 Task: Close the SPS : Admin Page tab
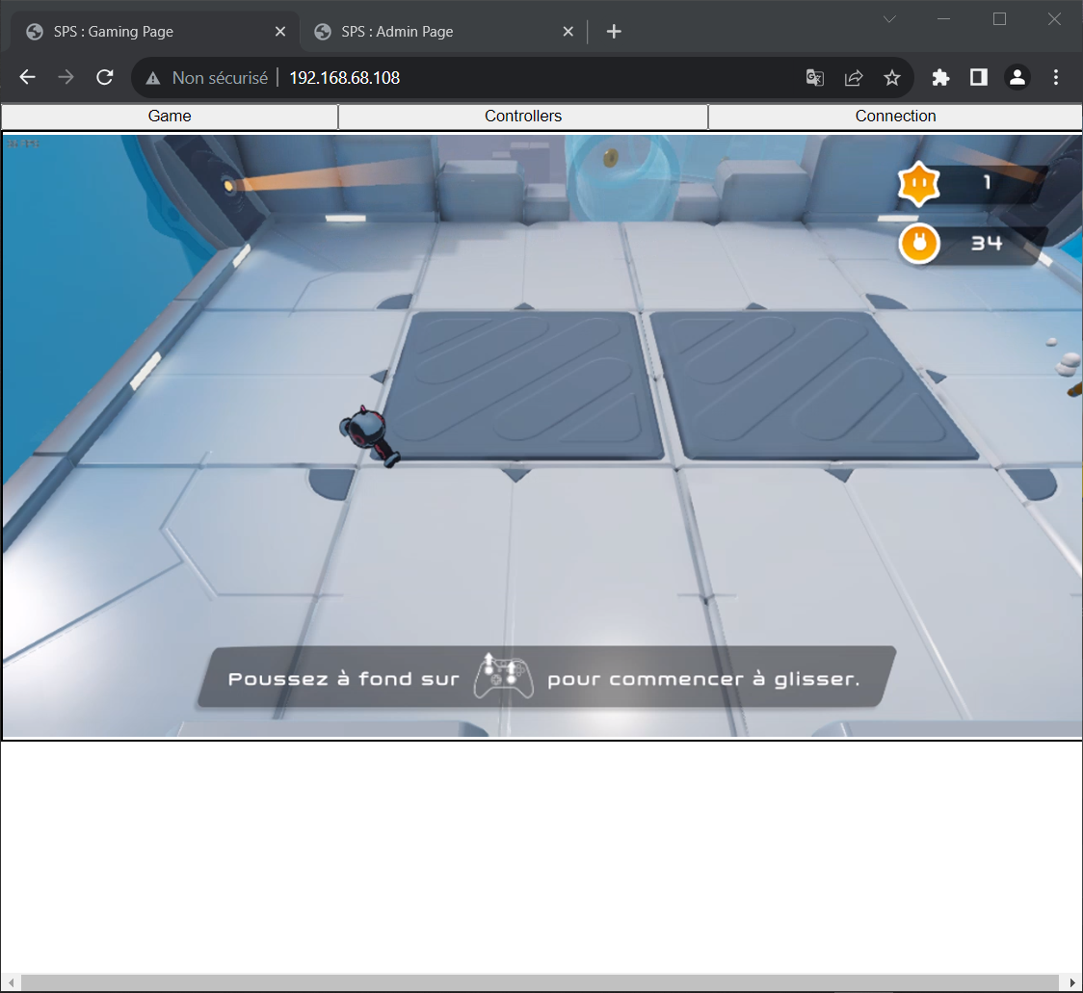(x=568, y=31)
